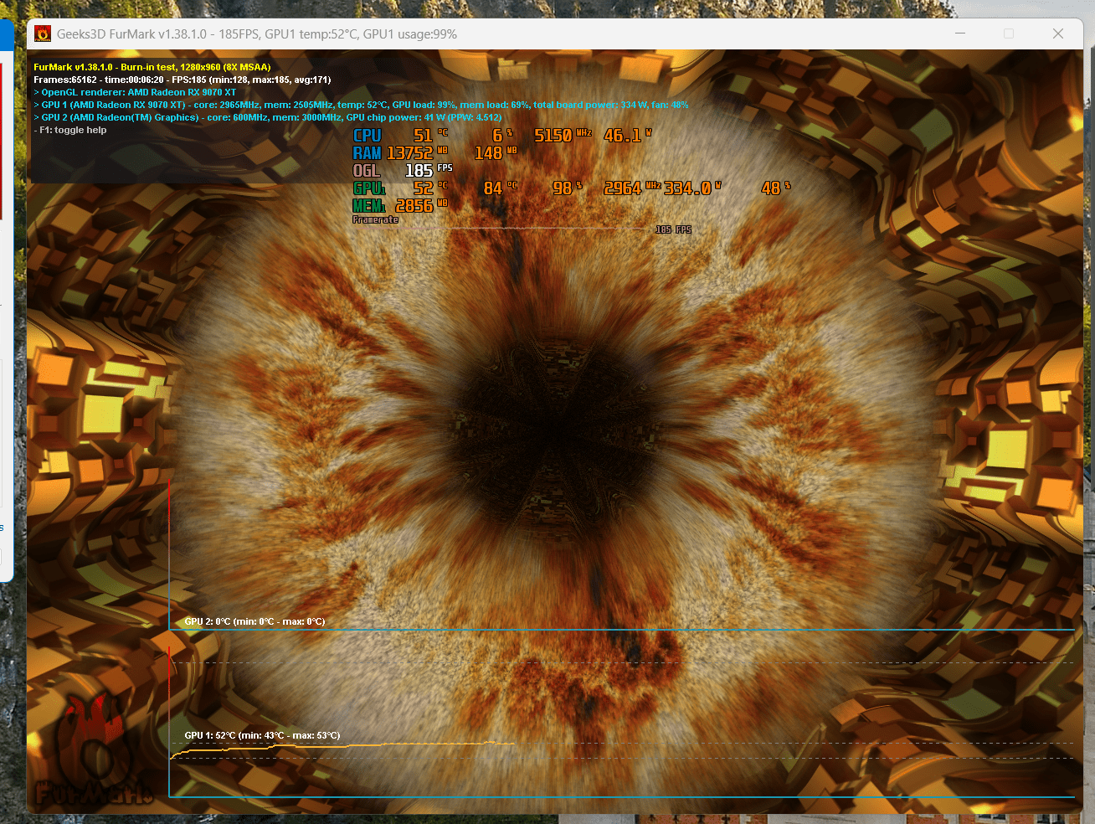This screenshot has height=824, width=1095.
Task: Click the orange GPU 1 temperature graph line
Action: coord(343,747)
